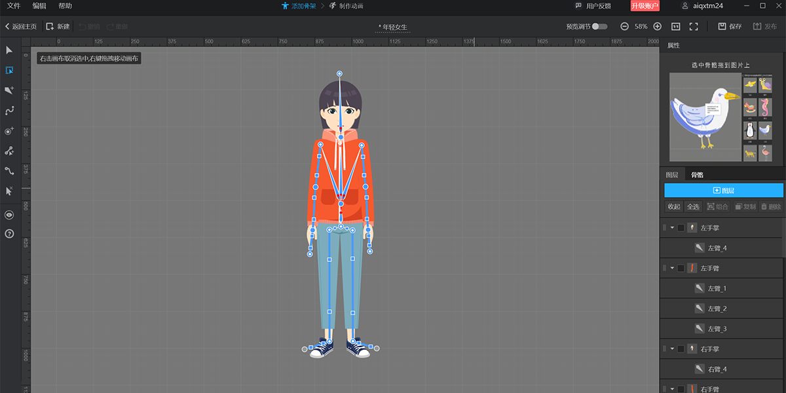Zoom out with the minus magnifier button
This screenshot has height=393, width=786.
click(624, 27)
